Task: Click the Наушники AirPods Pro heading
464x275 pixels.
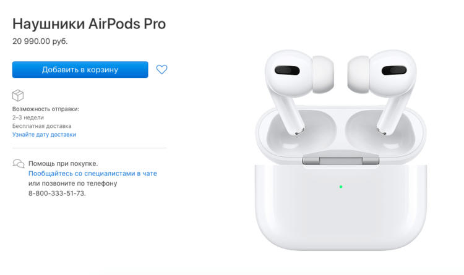Action: tap(89, 24)
